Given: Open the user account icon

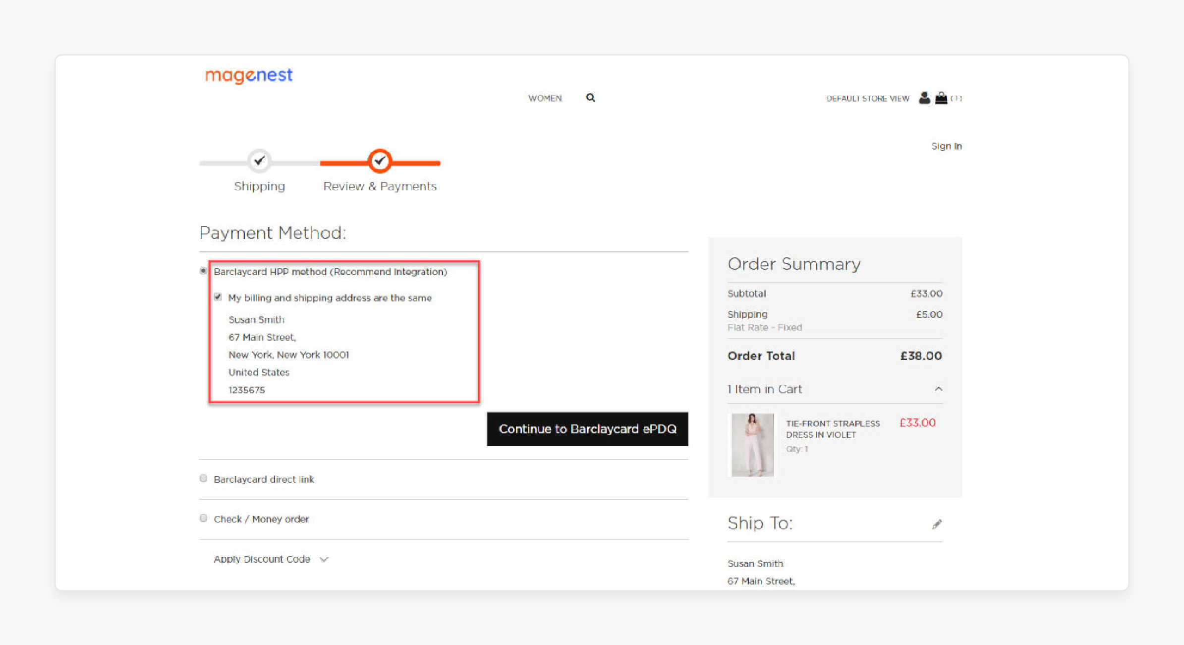Looking at the screenshot, I should click(924, 98).
